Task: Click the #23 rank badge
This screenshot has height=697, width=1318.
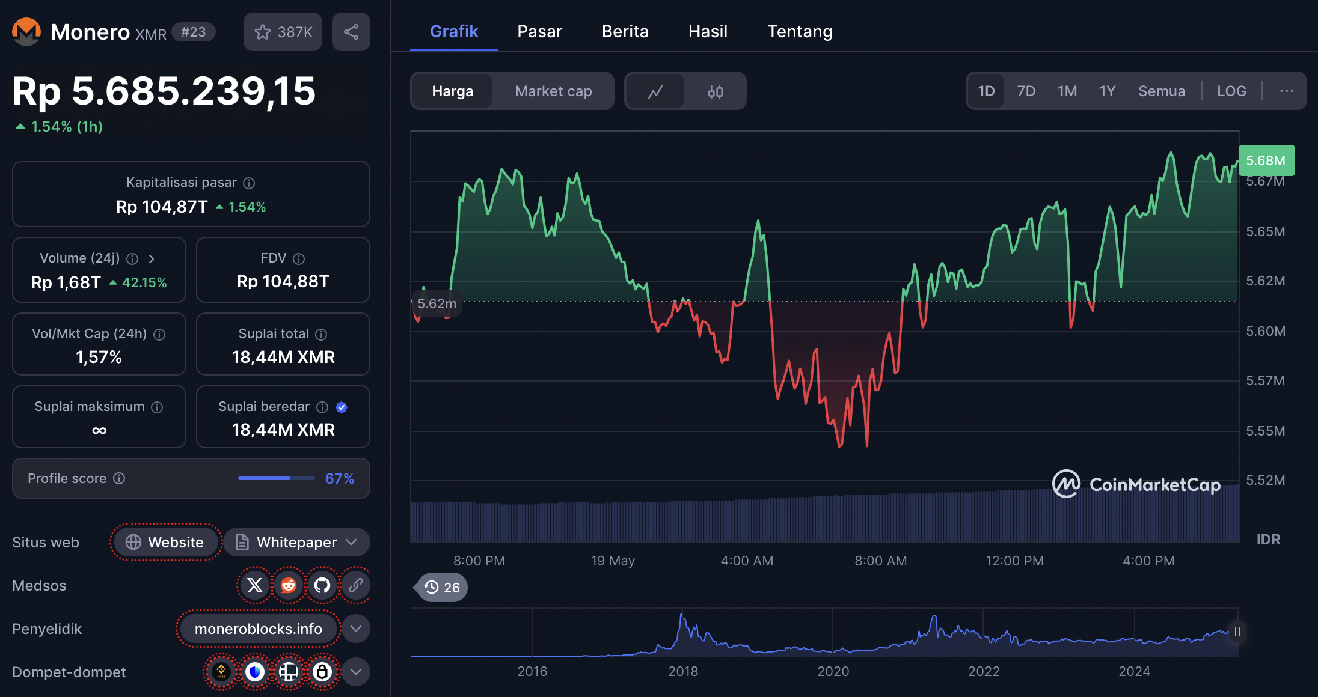Action: click(x=194, y=32)
